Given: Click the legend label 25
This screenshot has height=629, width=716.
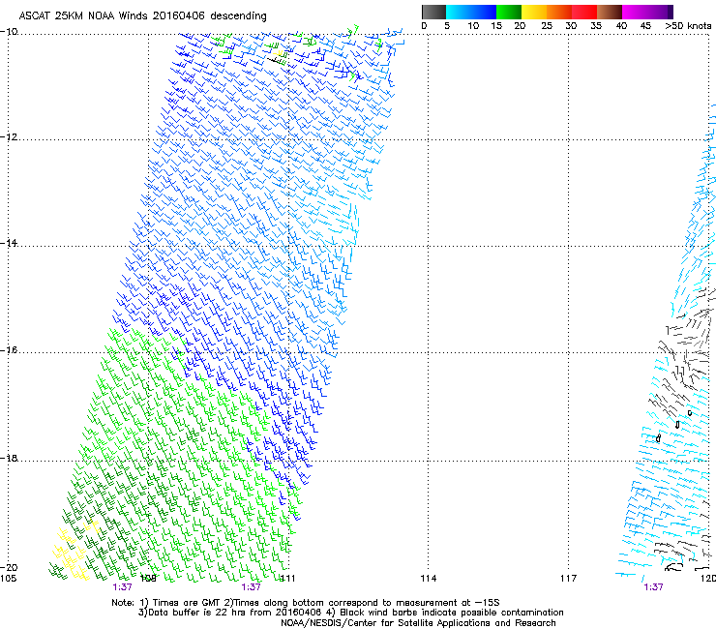Looking at the screenshot, I should click(x=547, y=26).
